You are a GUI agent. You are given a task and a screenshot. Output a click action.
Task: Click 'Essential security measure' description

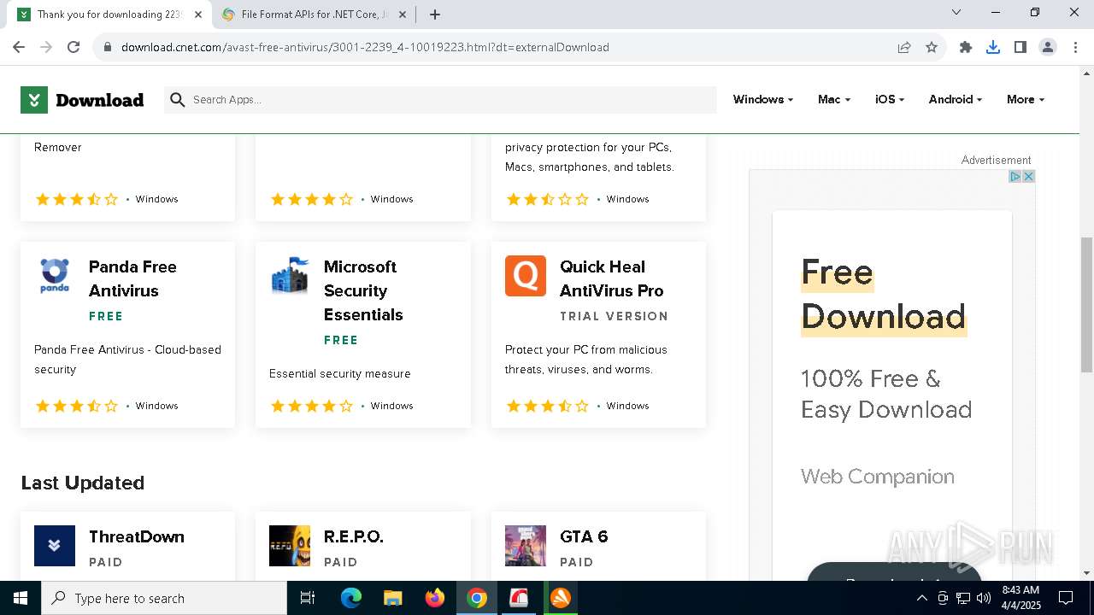[x=340, y=373]
